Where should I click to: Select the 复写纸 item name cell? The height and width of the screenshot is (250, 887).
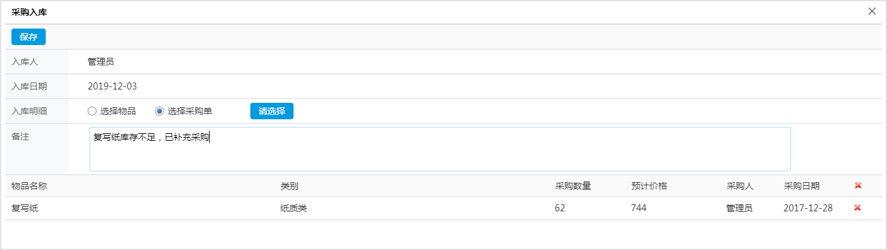click(x=25, y=208)
